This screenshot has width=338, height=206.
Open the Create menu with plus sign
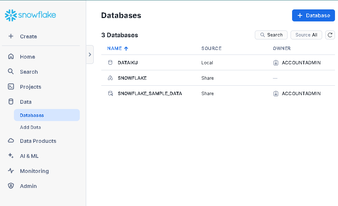[23, 36]
